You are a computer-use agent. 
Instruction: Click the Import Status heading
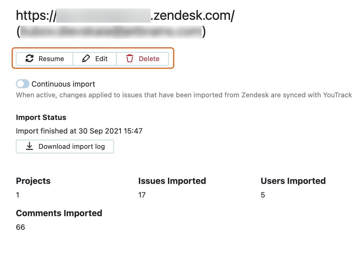point(41,117)
